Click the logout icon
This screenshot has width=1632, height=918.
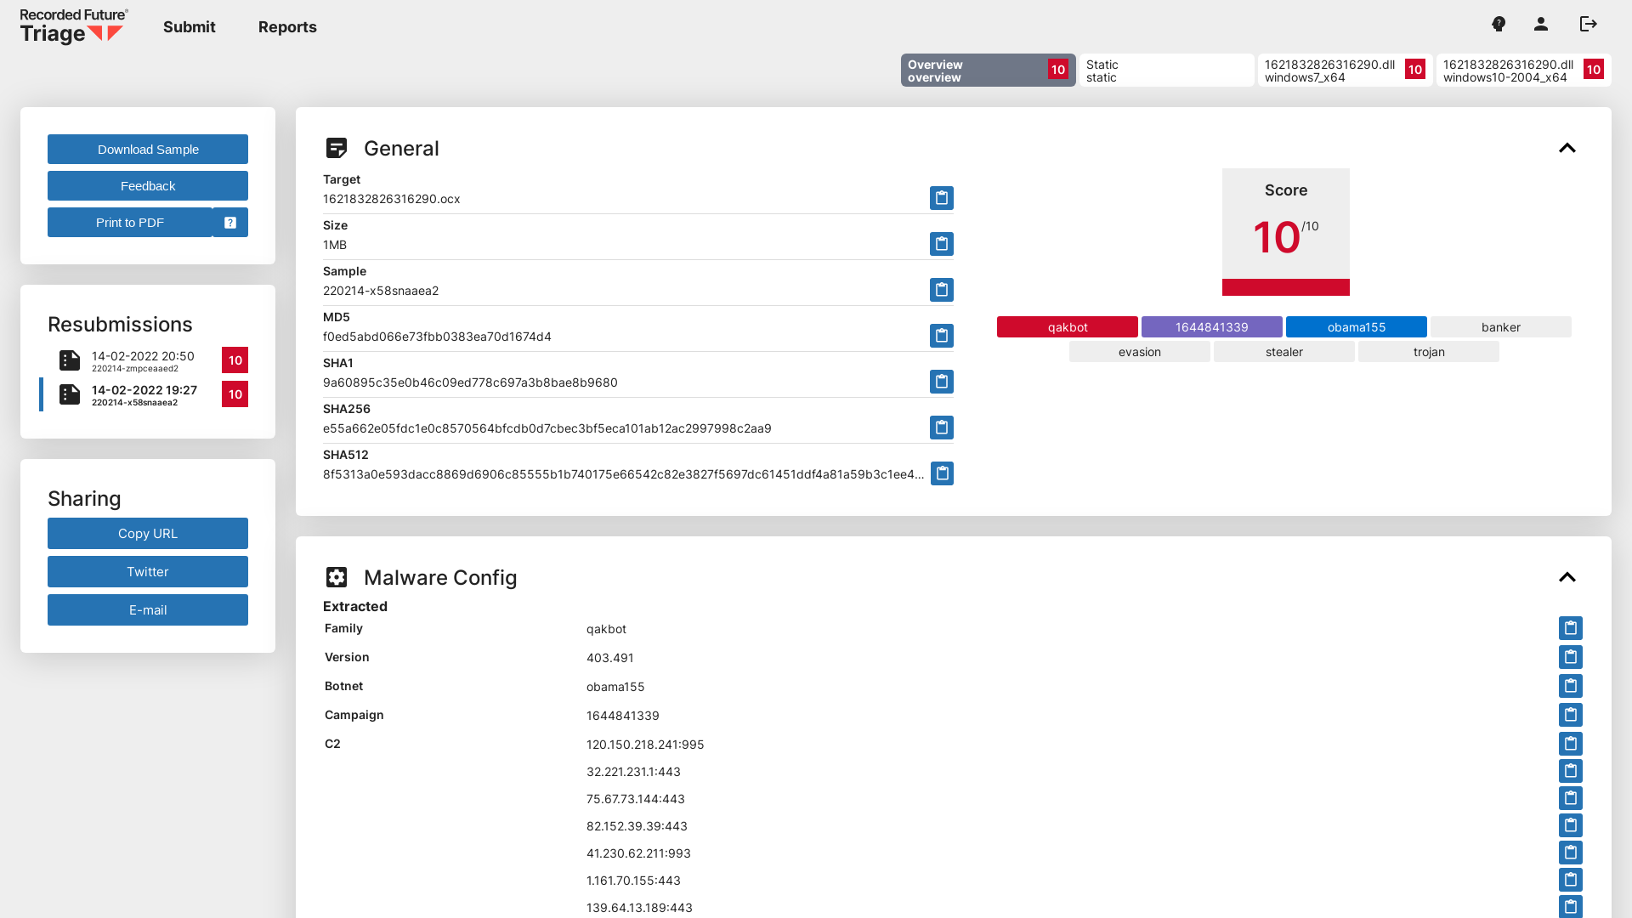click(x=1589, y=24)
